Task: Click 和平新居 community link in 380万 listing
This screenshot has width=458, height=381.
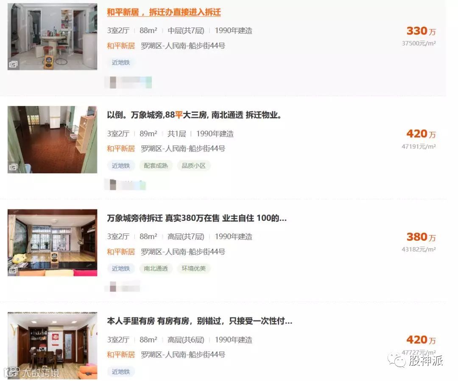Action: point(120,252)
